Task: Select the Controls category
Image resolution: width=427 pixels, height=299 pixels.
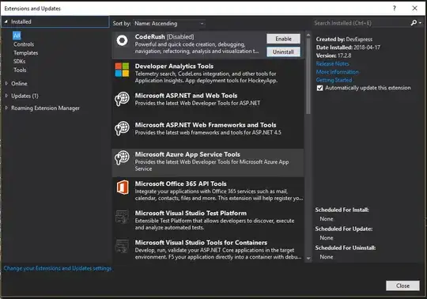Action: 24,44
